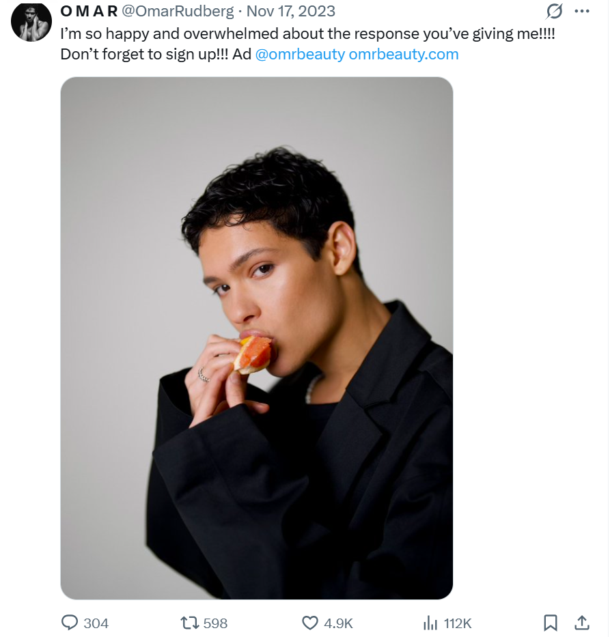The width and height of the screenshot is (610, 637).
Task: Enlarge the attached portrait photo
Action: click(x=257, y=338)
